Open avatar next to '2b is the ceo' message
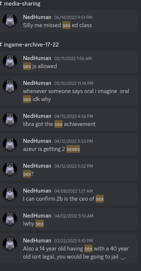The image size is (141, 271). (x=10, y=194)
